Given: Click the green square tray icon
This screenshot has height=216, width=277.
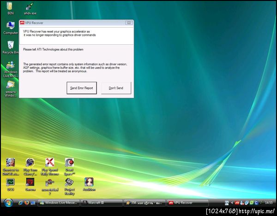Looking at the screenshot, I should coord(252,203).
